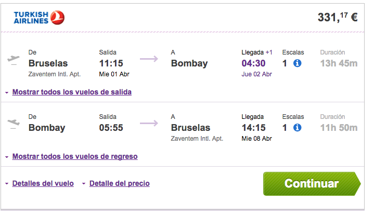Viewport: 374px width, 216px height.
Task: Click the outbound departing plane icon
Action: point(14,59)
